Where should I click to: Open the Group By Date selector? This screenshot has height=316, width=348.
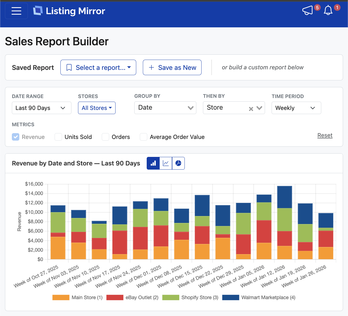tap(165, 108)
